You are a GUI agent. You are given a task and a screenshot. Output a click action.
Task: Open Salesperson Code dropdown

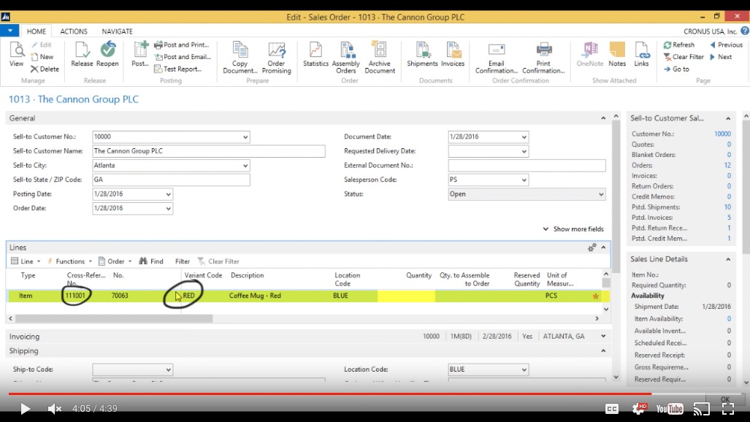524,180
